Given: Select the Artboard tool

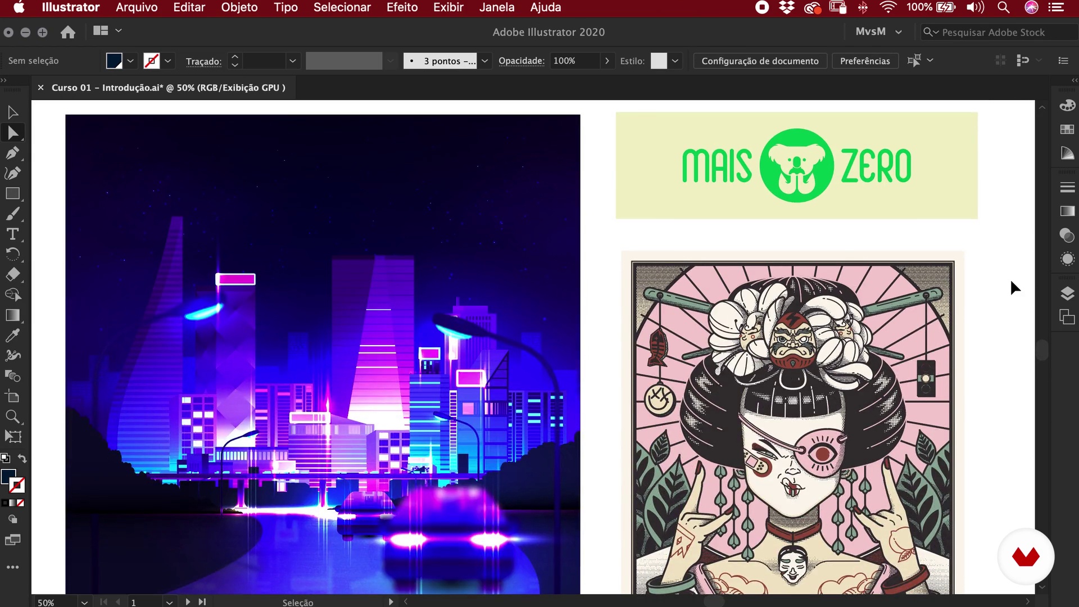Looking at the screenshot, I should [12, 396].
